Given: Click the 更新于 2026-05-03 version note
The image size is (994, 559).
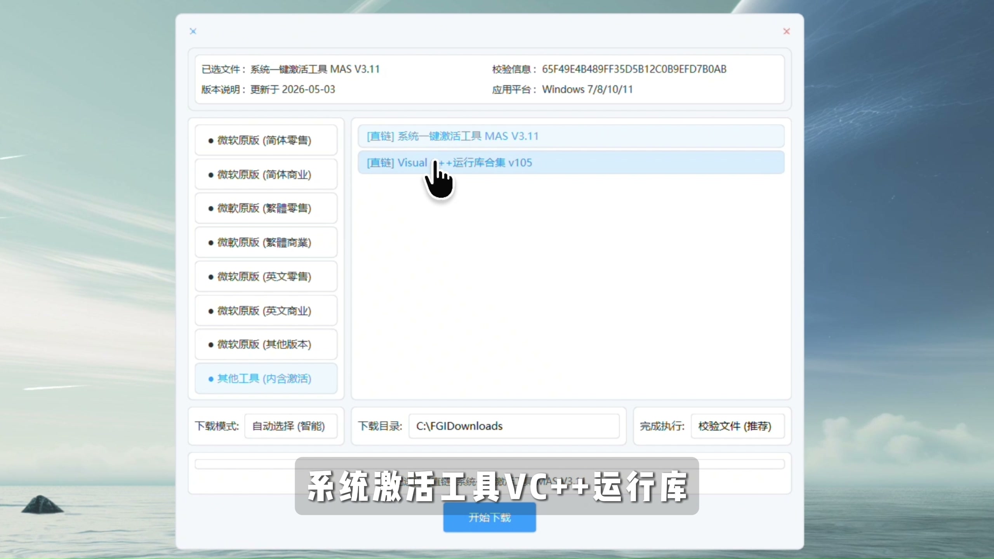Looking at the screenshot, I should 293,89.
